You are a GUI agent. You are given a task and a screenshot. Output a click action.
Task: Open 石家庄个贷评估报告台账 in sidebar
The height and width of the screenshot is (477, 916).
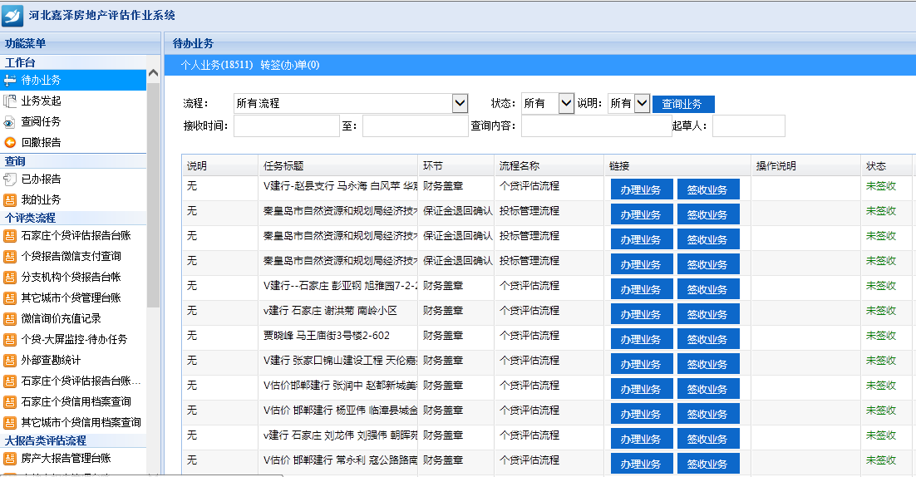[76, 236]
